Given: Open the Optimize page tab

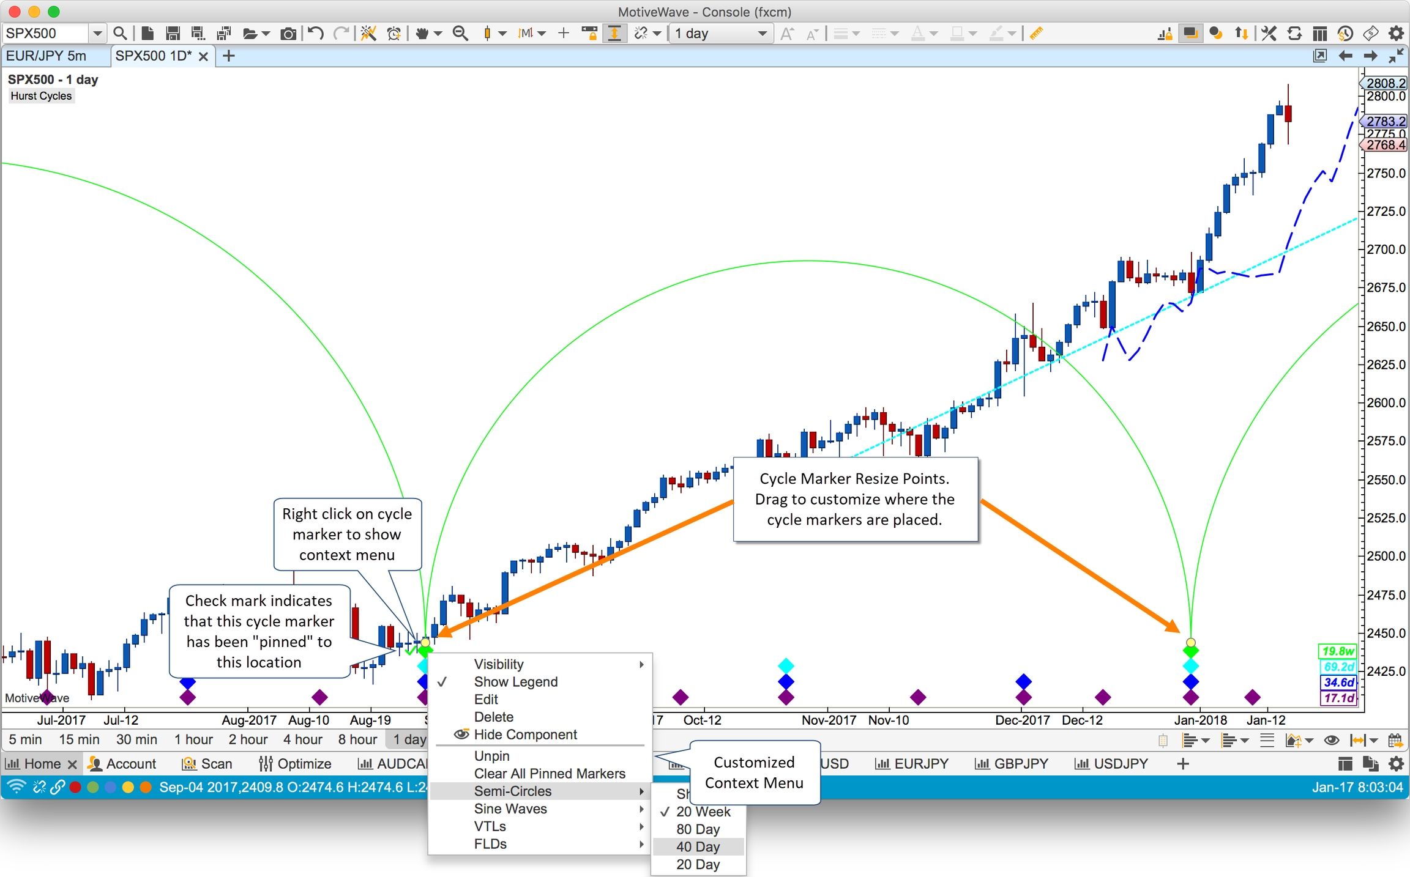Looking at the screenshot, I should click(x=295, y=764).
